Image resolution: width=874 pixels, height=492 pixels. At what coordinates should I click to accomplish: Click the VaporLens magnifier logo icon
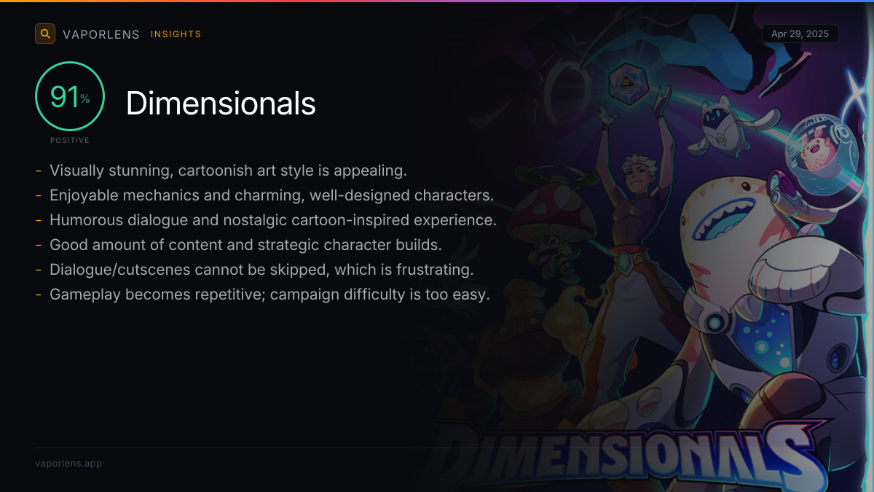pos(45,34)
